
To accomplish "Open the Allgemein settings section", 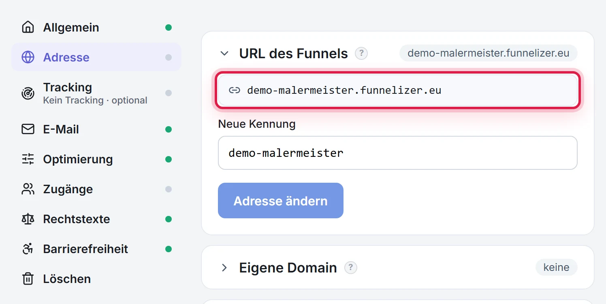I will point(96,27).
